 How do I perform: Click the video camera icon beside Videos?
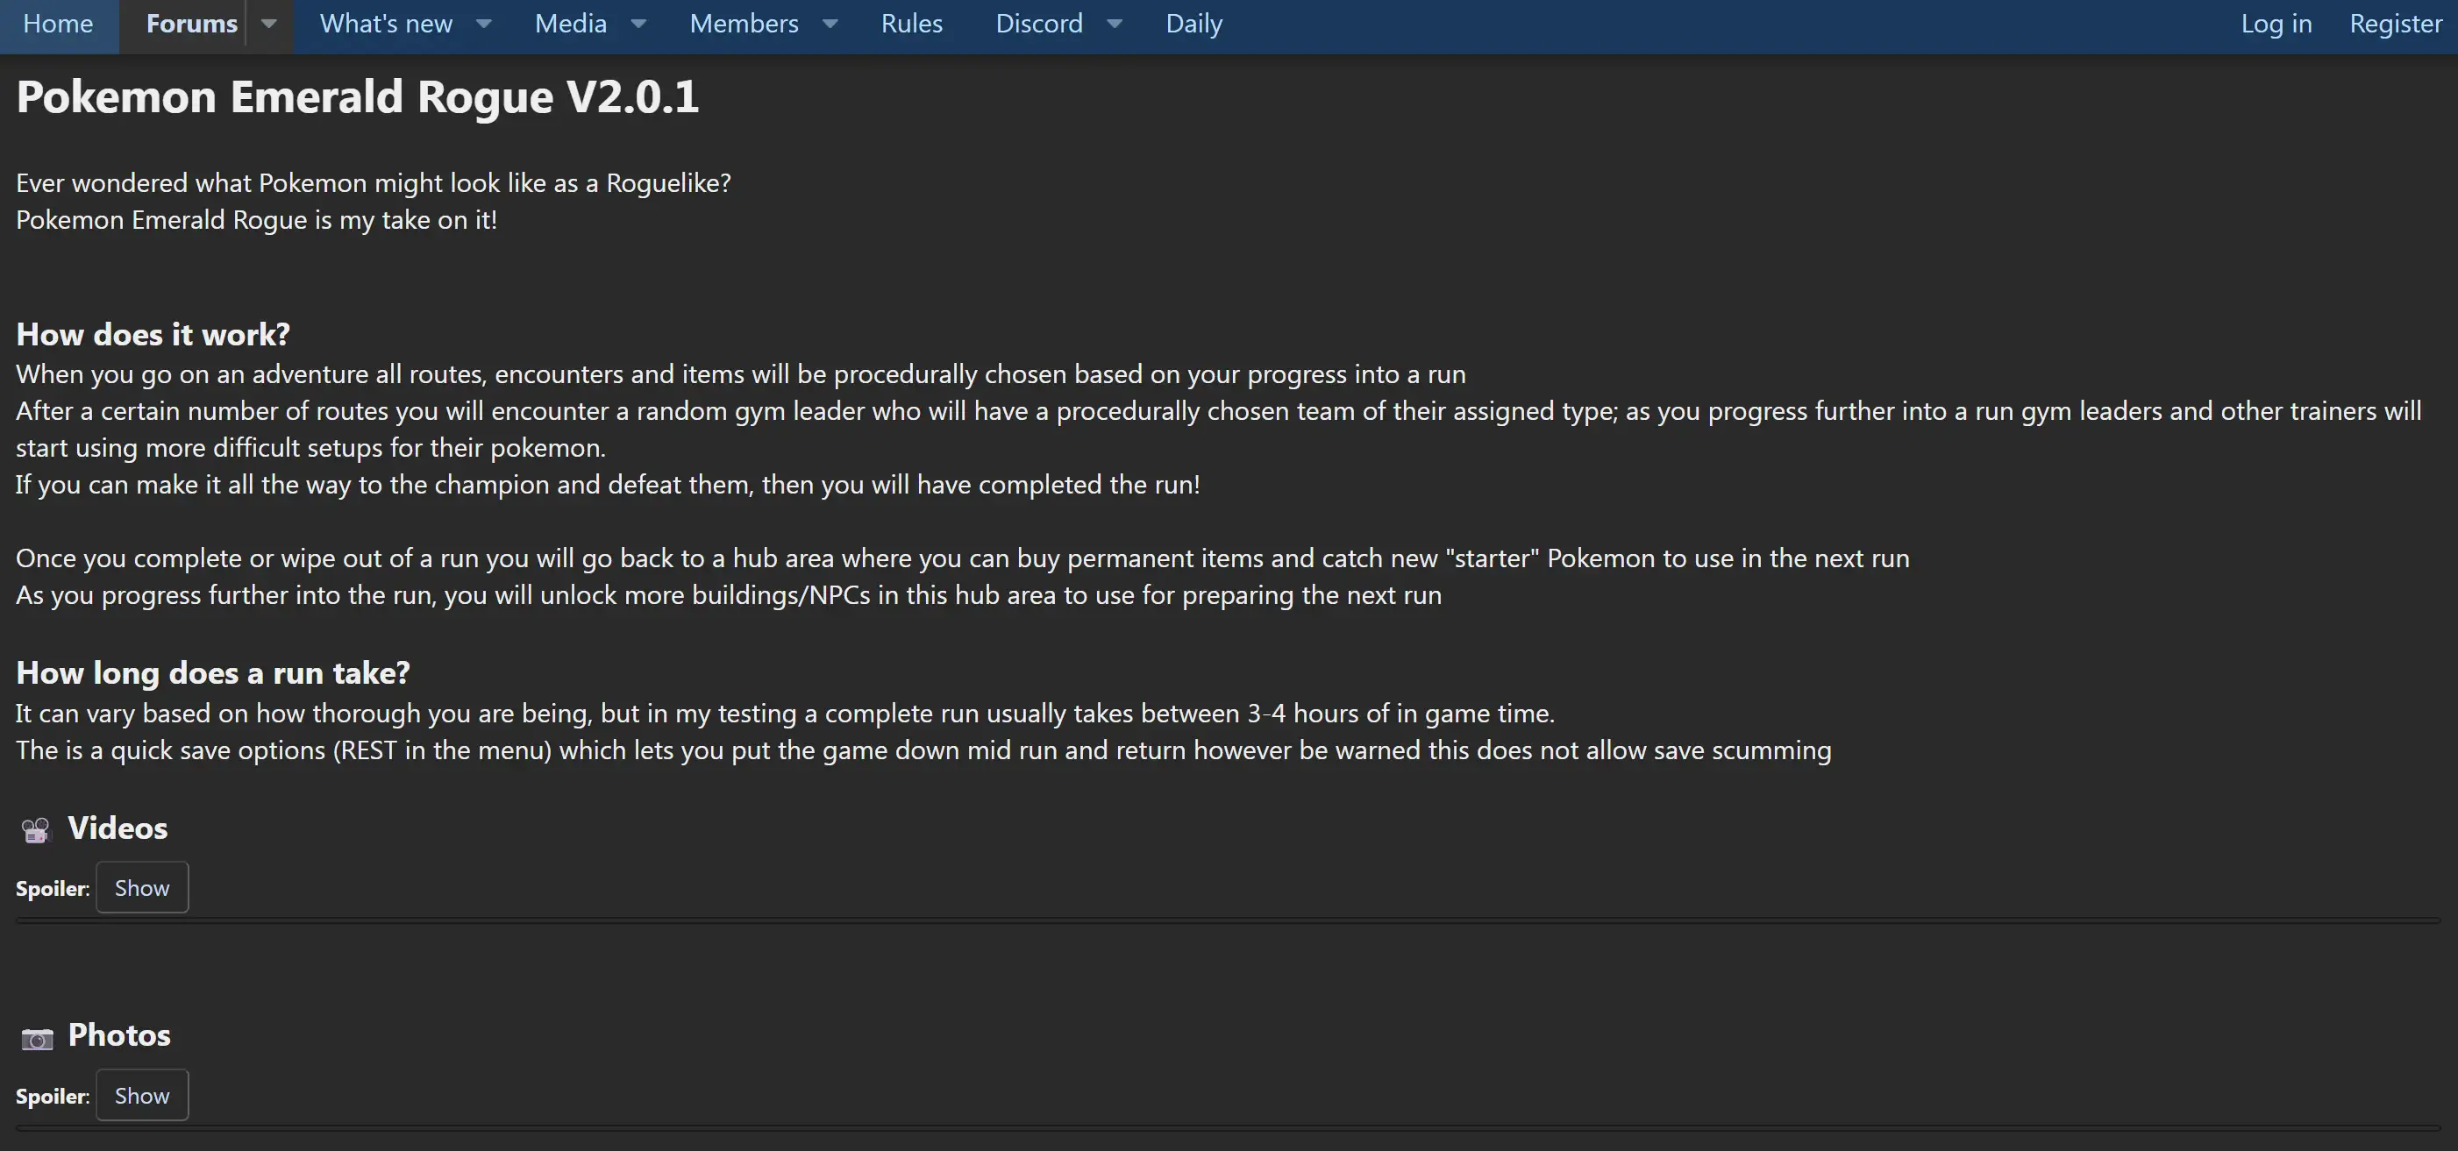35,830
